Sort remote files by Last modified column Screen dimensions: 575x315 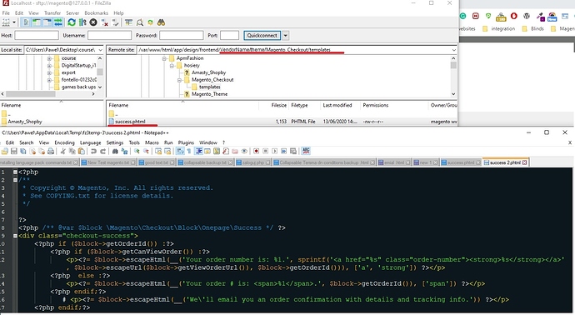(337, 105)
